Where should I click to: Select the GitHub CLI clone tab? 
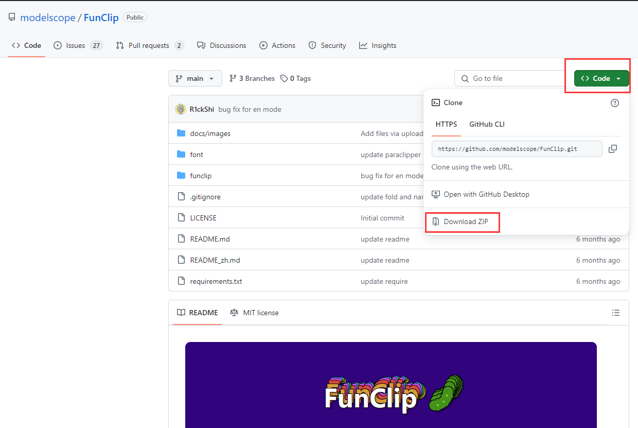tap(487, 124)
